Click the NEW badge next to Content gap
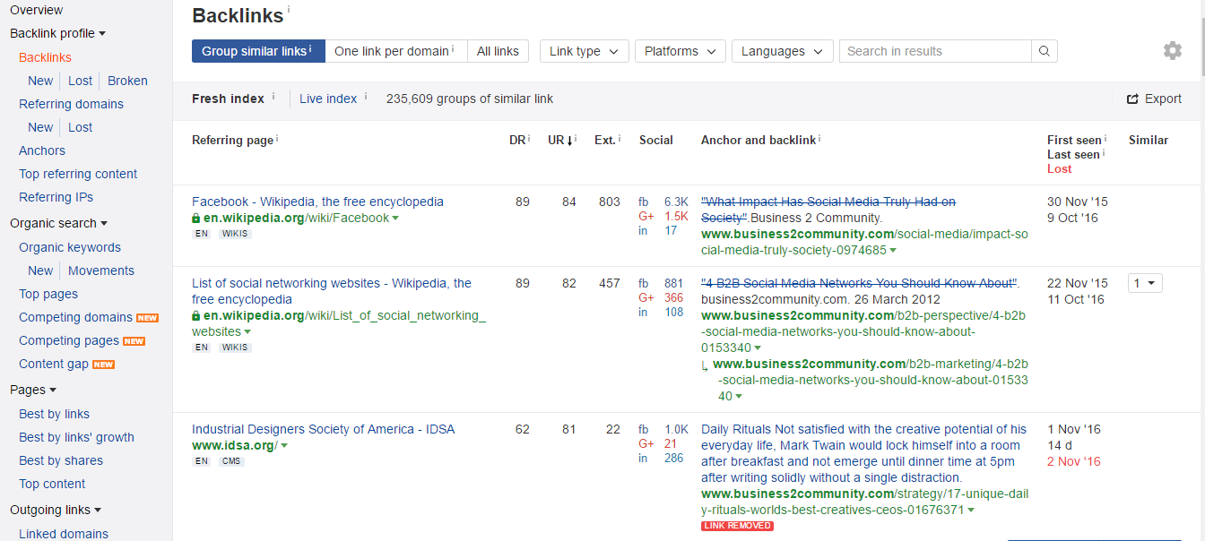This screenshot has width=1205, height=541. click(x=103, y=365)
